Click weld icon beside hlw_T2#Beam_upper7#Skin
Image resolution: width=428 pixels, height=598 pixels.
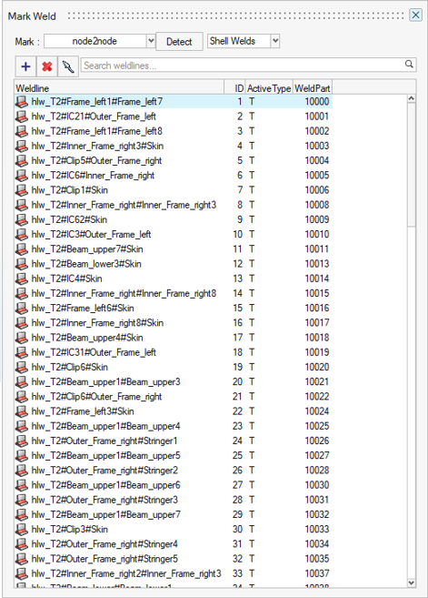(22, 249)
